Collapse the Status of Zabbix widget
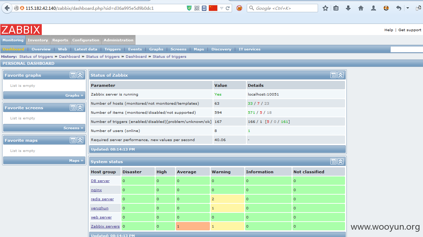 coord(341,75)
